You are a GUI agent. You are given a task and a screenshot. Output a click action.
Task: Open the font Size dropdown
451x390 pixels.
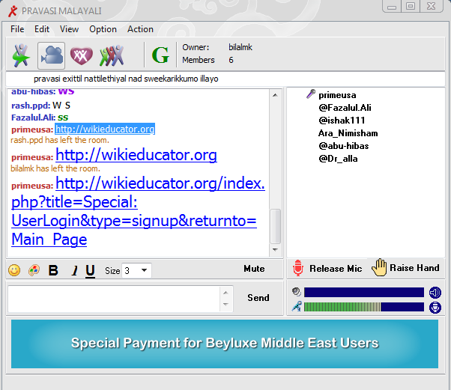tap(136, 270)
